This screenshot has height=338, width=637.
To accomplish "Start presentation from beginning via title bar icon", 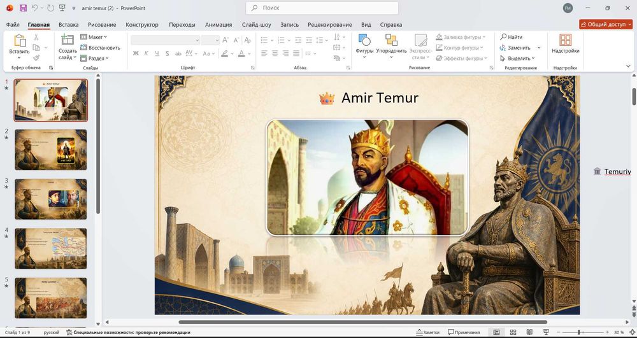I will tap(62, 8).
